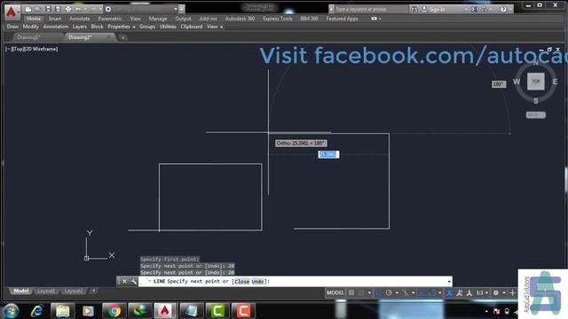Click the Open file icon in quick access
Viewport: 568px width, 319px height.
pos(37,9)
